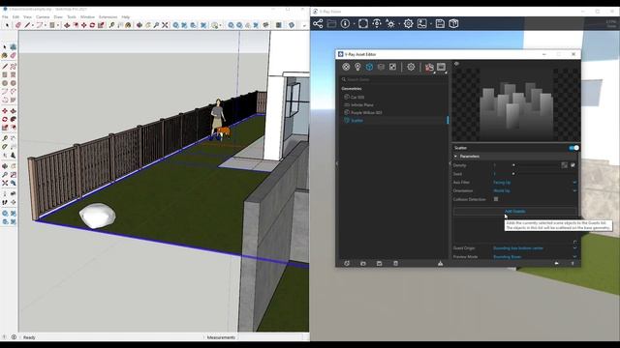Select the Zoom Extents tool in top toolbar

[165, 25]
